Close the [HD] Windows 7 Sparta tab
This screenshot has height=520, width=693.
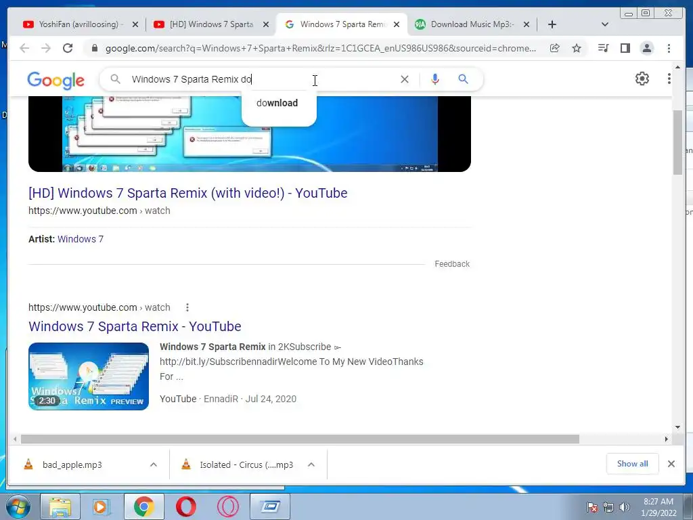point(265,24)
